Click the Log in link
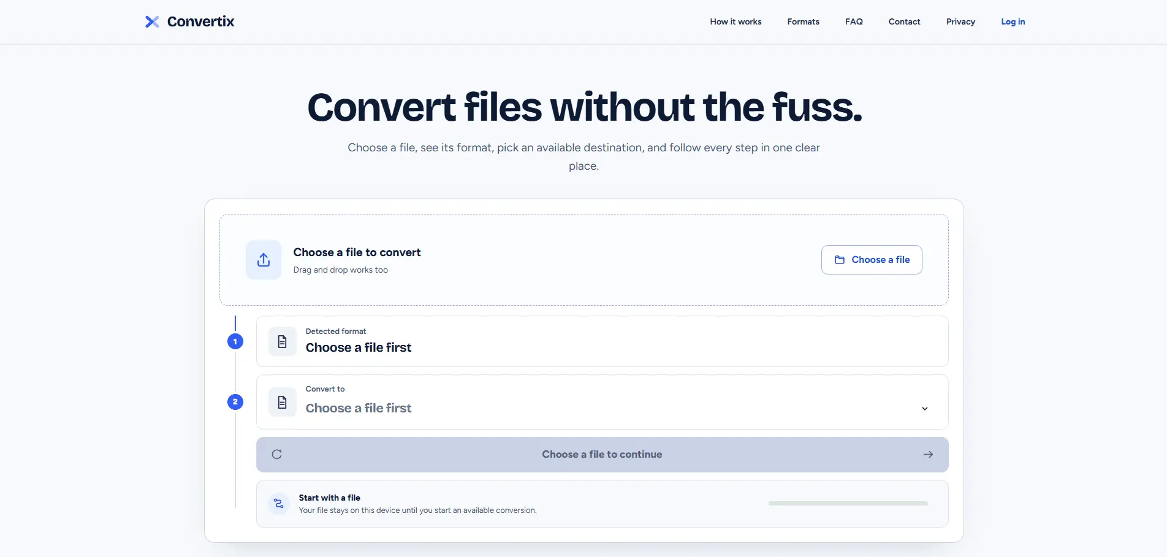 [x=1013, y=21]
